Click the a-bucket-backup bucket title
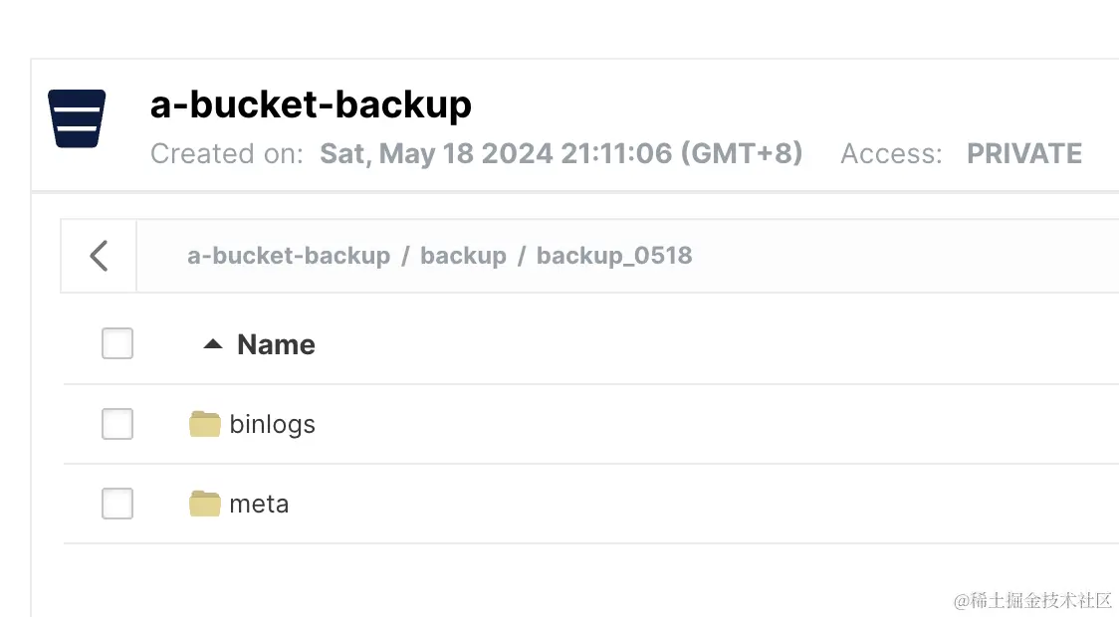 (311, 104)
